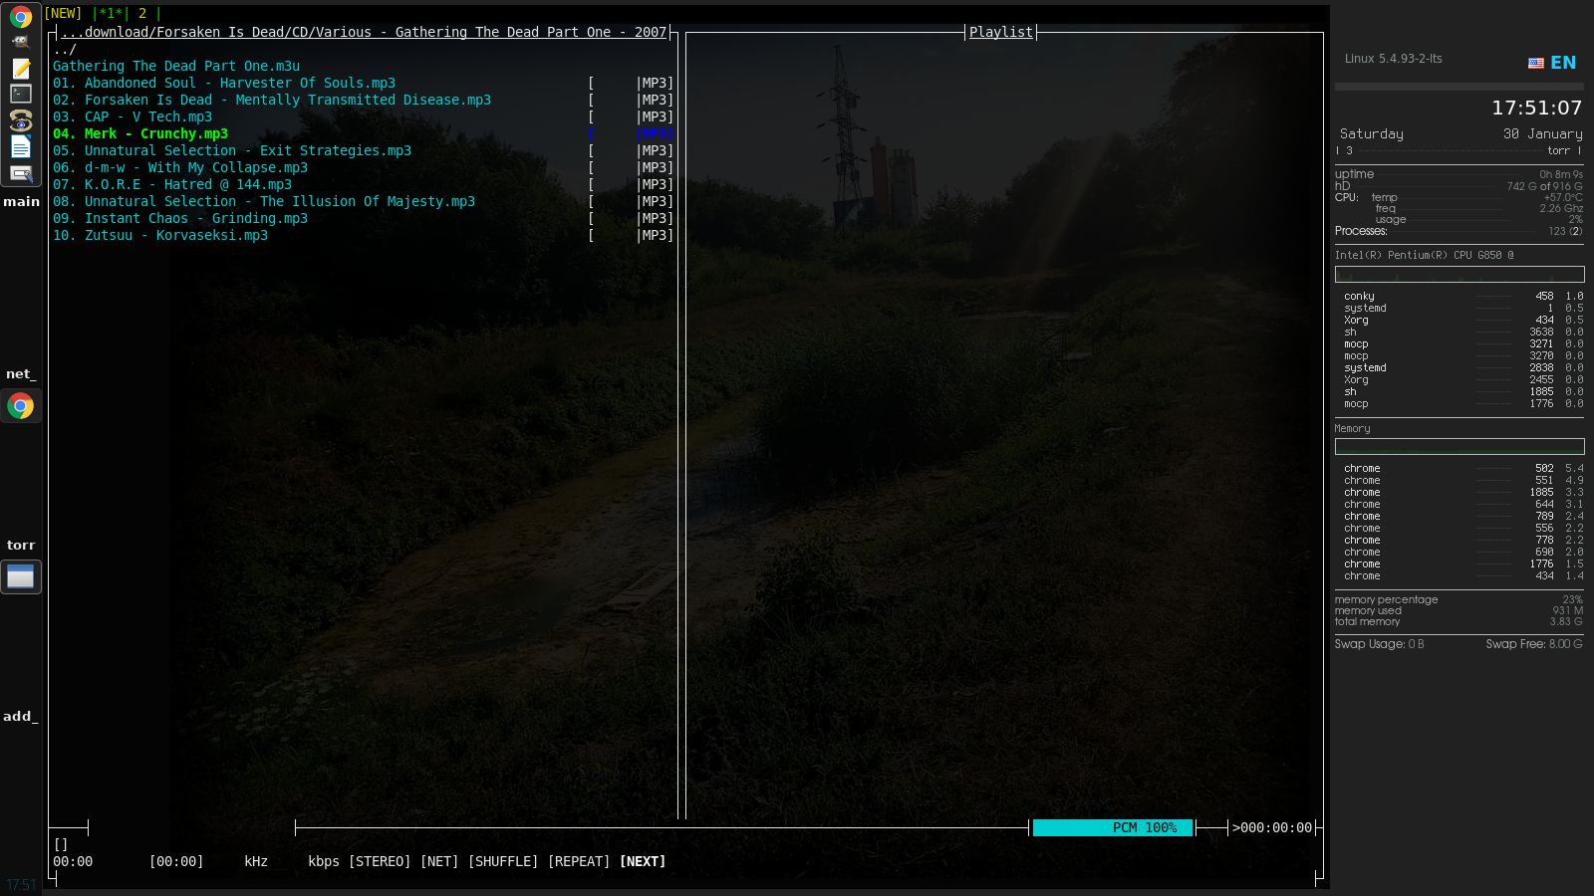Toggle the [NEXT] auto-next option

pyautogui.click(x=643, y=862)
